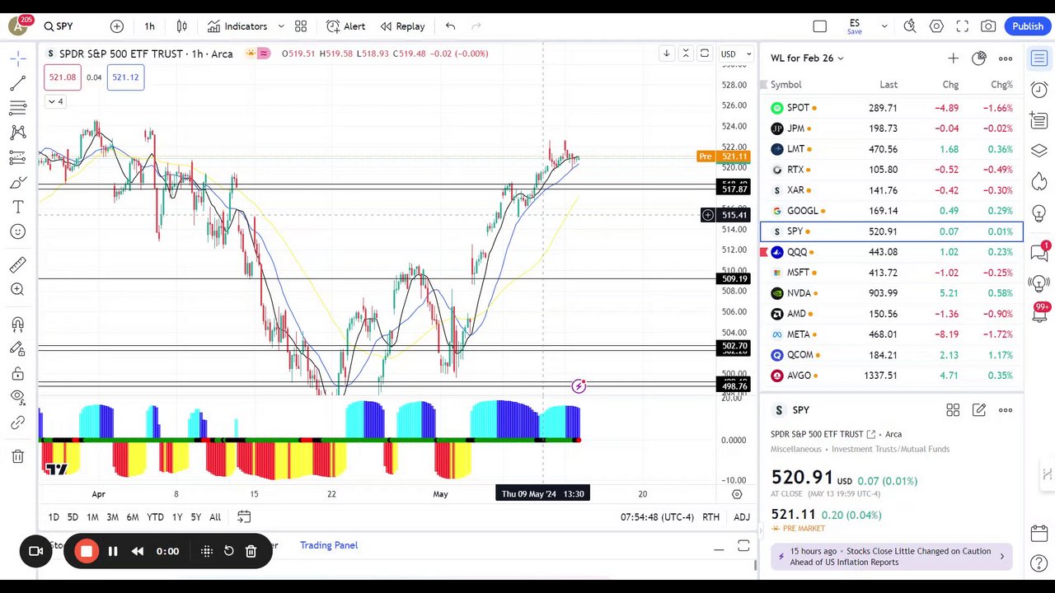This screenshot has height=593, width=1055.
Task: Open watchlist advanced view icon
Action: 979,58
